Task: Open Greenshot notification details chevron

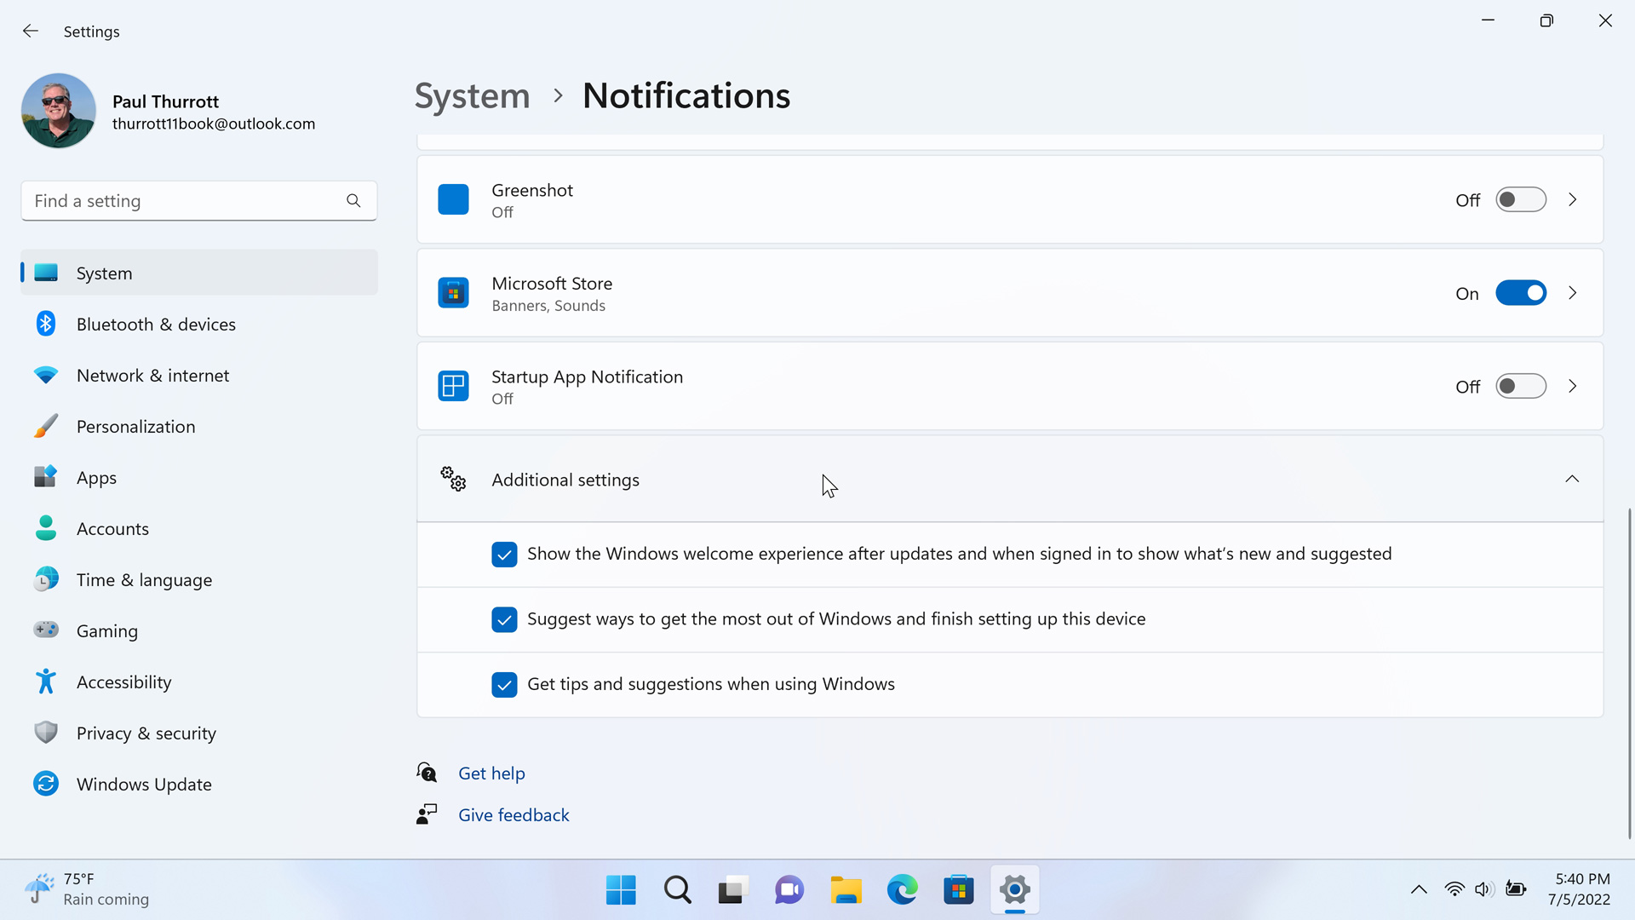Action: pos(1572,200)
